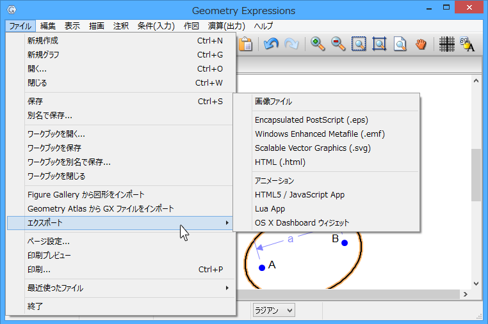Maximize the Geometry Expressions window
This screenshot has width=488, height=324.
tap(446, 8)
